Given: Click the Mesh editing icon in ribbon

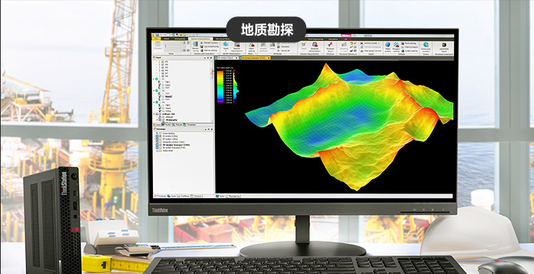Looking at the screenshot, I should pyautogui.click(x=251, y=45).
